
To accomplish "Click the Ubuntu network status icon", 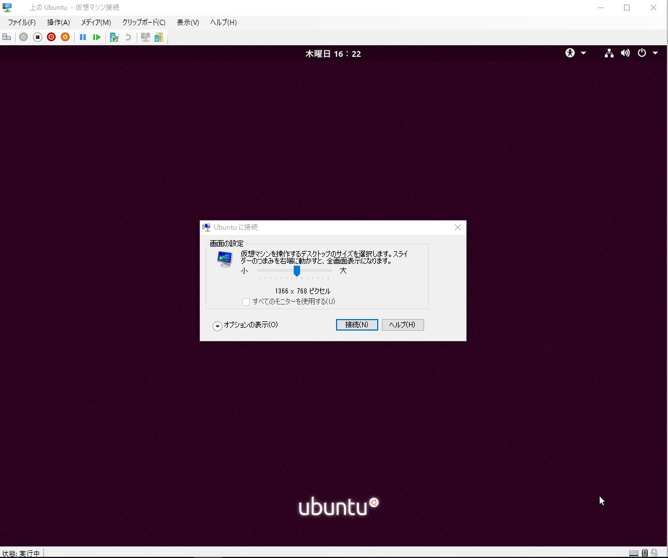I will (x=609, y=53).
